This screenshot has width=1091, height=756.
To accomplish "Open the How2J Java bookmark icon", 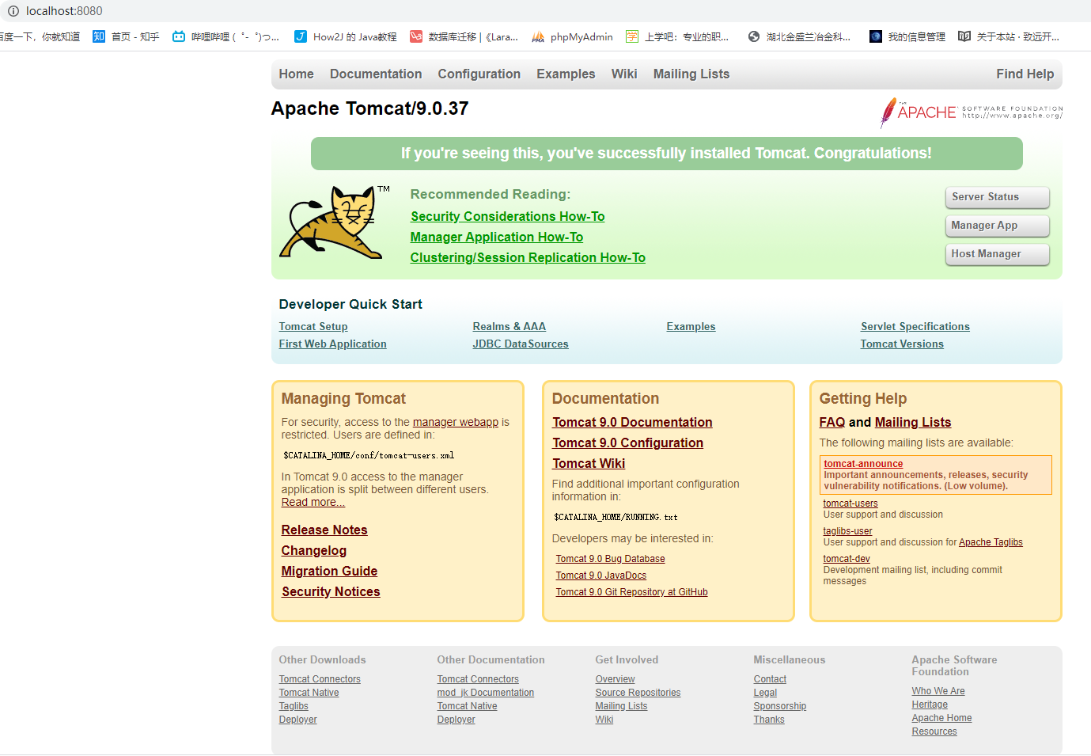I will 301,36.
